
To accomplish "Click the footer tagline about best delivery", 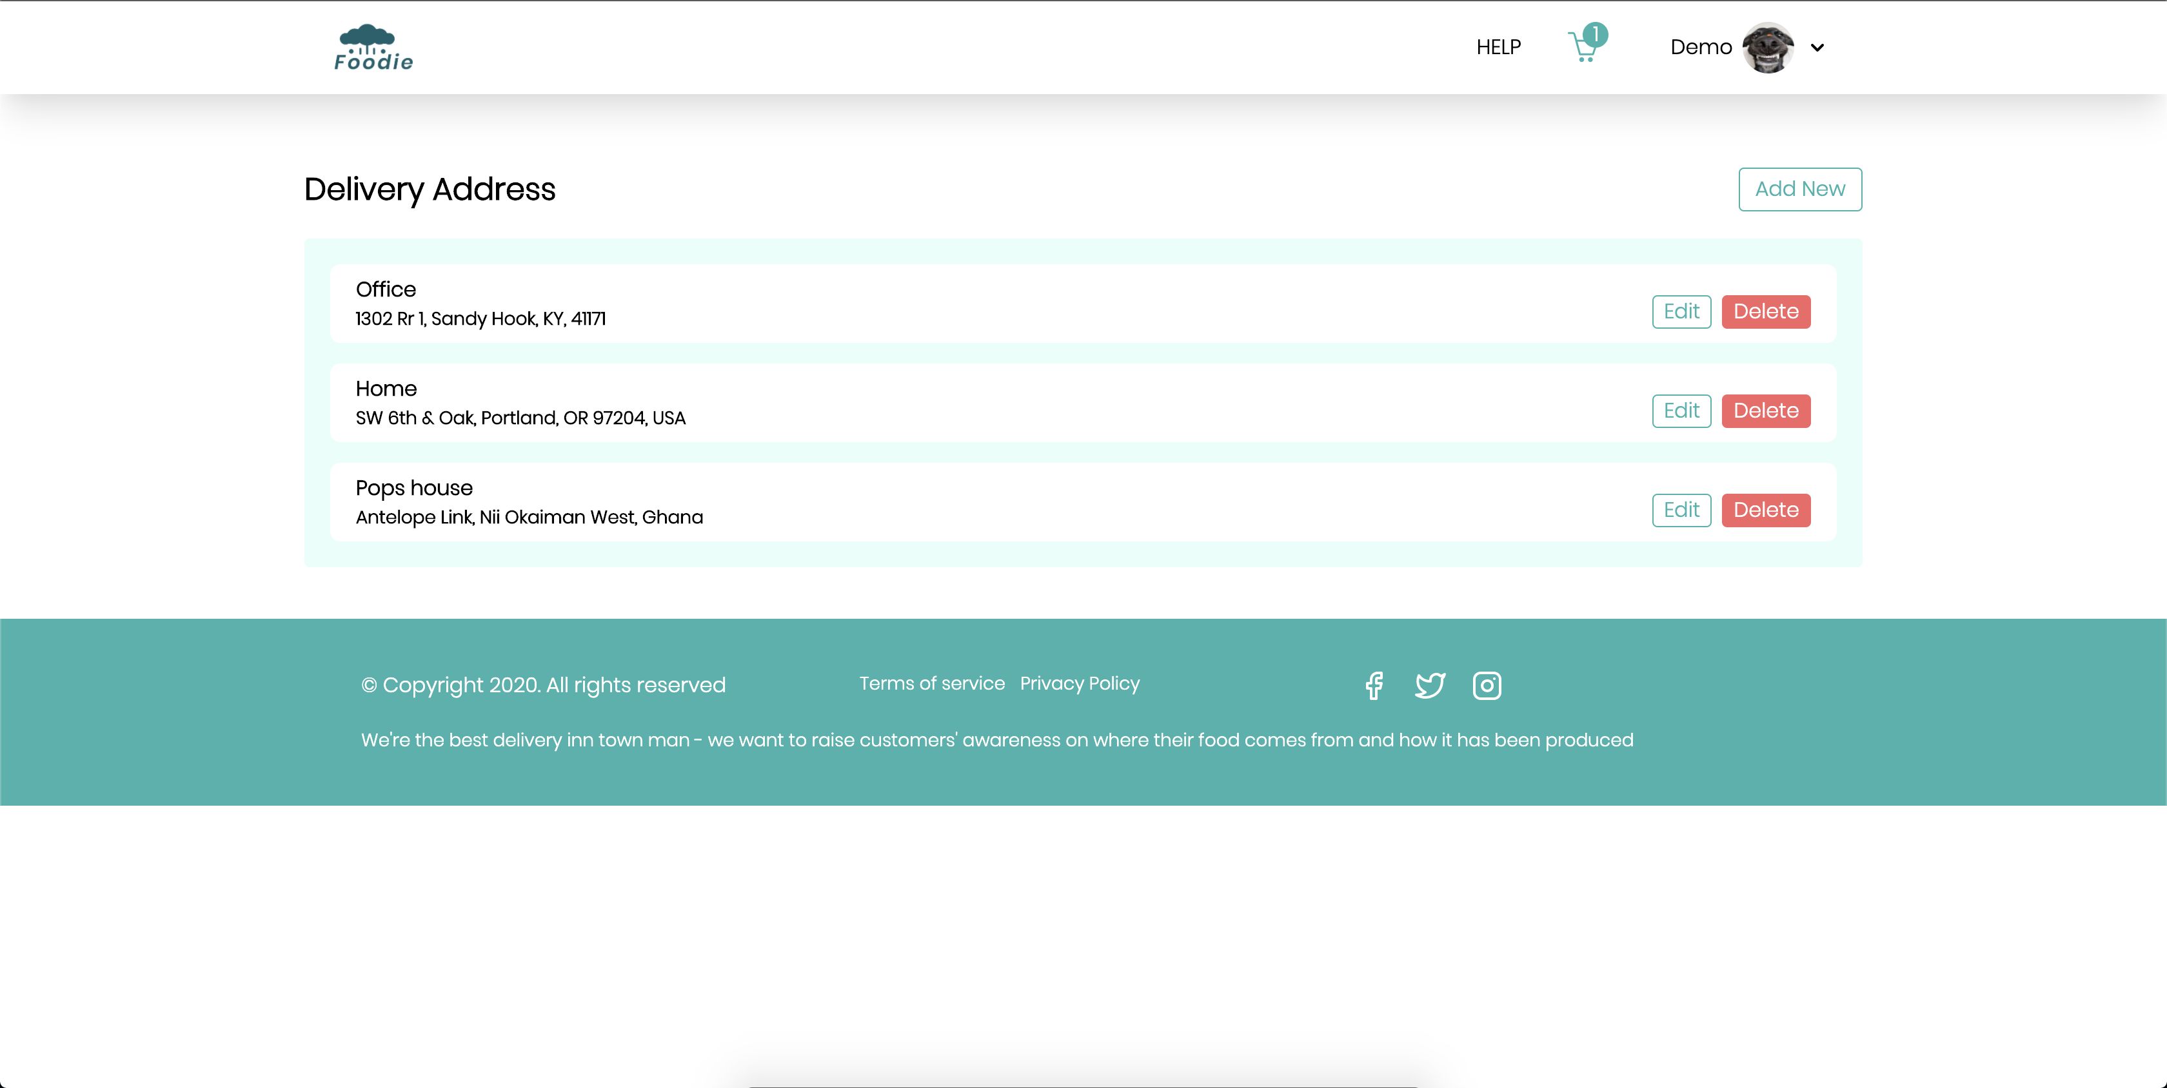I will click(x=997, y=740).
